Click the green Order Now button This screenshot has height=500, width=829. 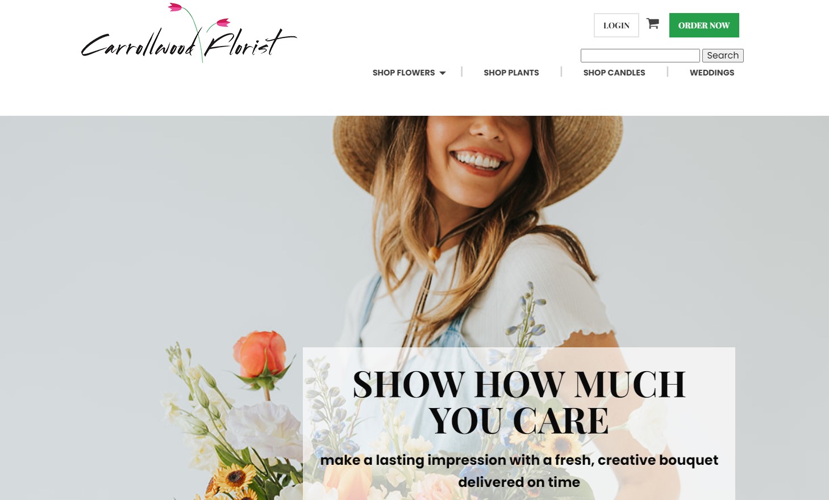tap(704, 26)
